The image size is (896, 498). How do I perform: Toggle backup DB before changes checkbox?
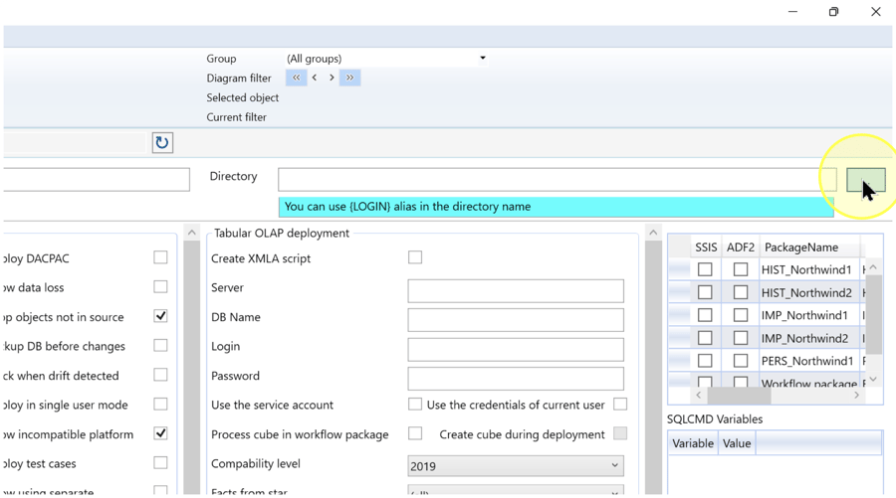tap(160, 346)
